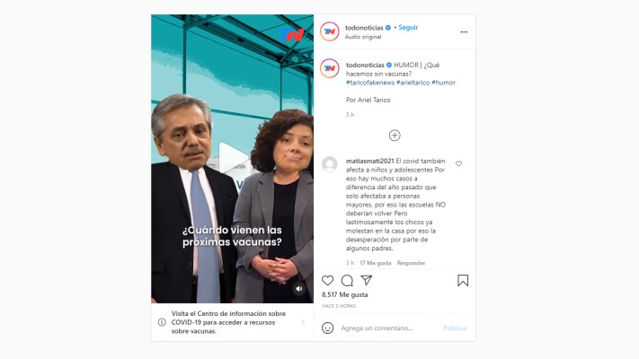Focus the 'Agrega un comentario' input field

[389, 328]
